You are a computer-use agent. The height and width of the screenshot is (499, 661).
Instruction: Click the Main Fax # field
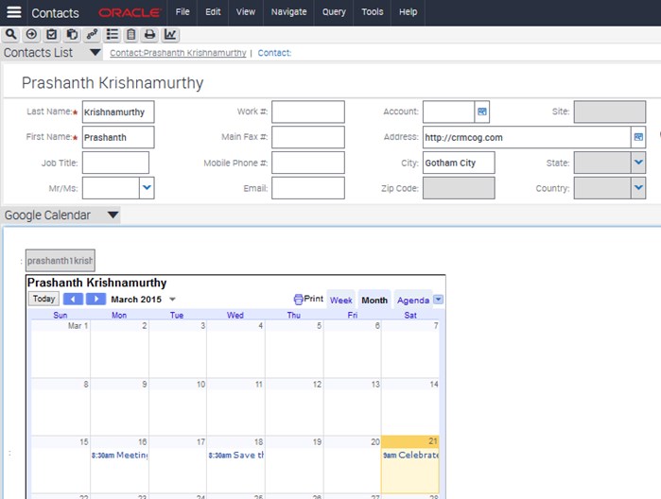[307, 137]
